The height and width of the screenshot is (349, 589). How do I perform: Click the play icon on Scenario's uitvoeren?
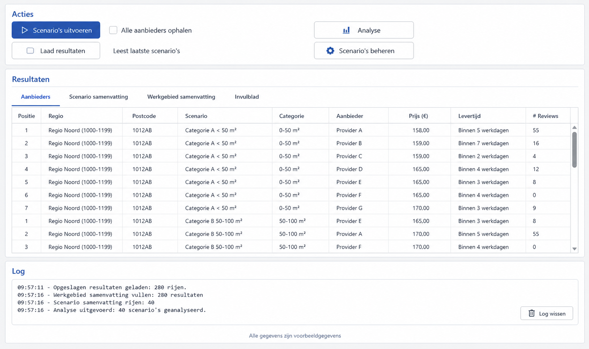[x=25, y=30]
